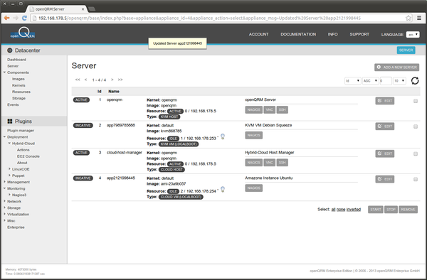Image resolution: width=427 pixels, height=280 pixels.
Task: Open Nagios for app2121998445
Action: point(253,188)
